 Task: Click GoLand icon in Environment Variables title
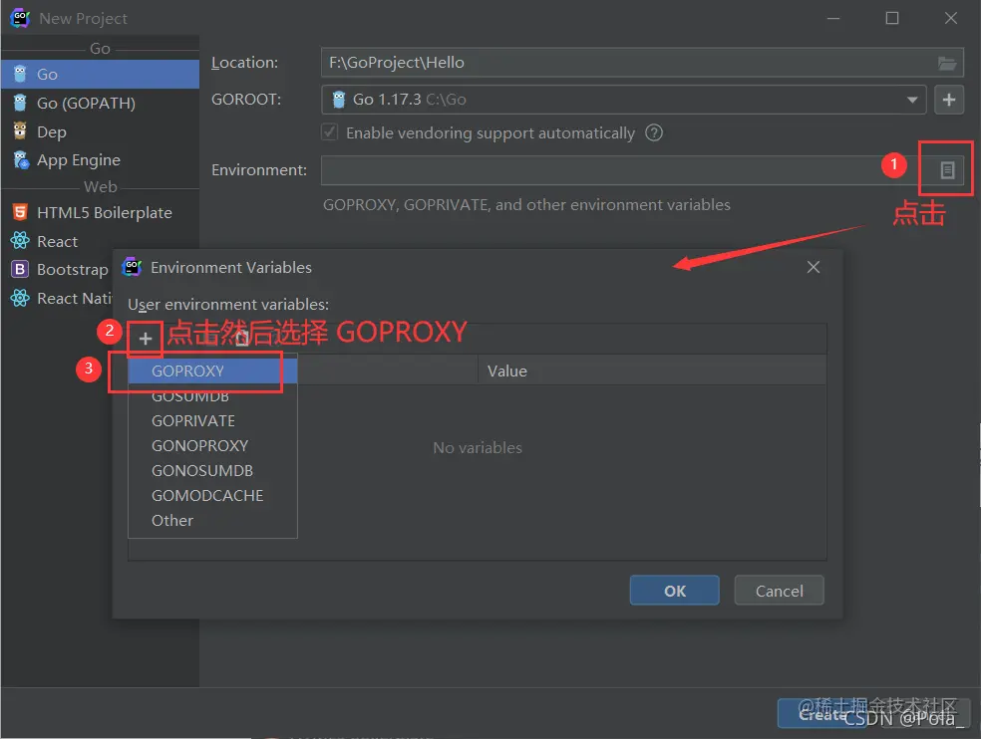132,266
